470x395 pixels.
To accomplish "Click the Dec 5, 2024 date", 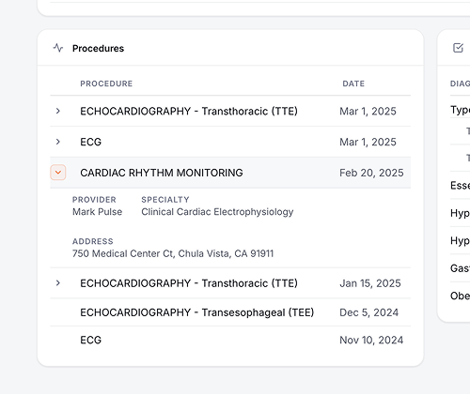I will point(368,312).
